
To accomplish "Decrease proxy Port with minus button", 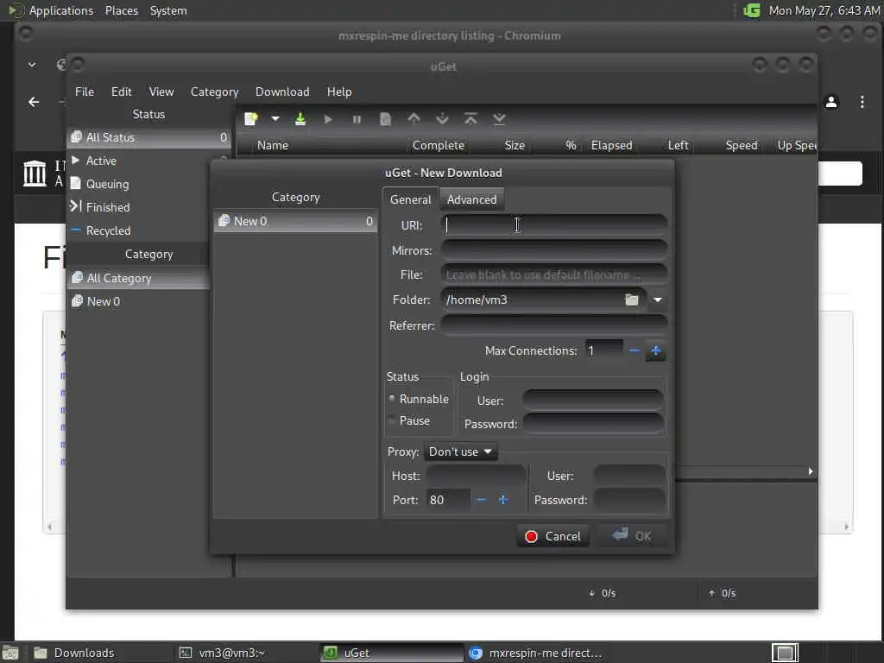I will pos(481,500).
